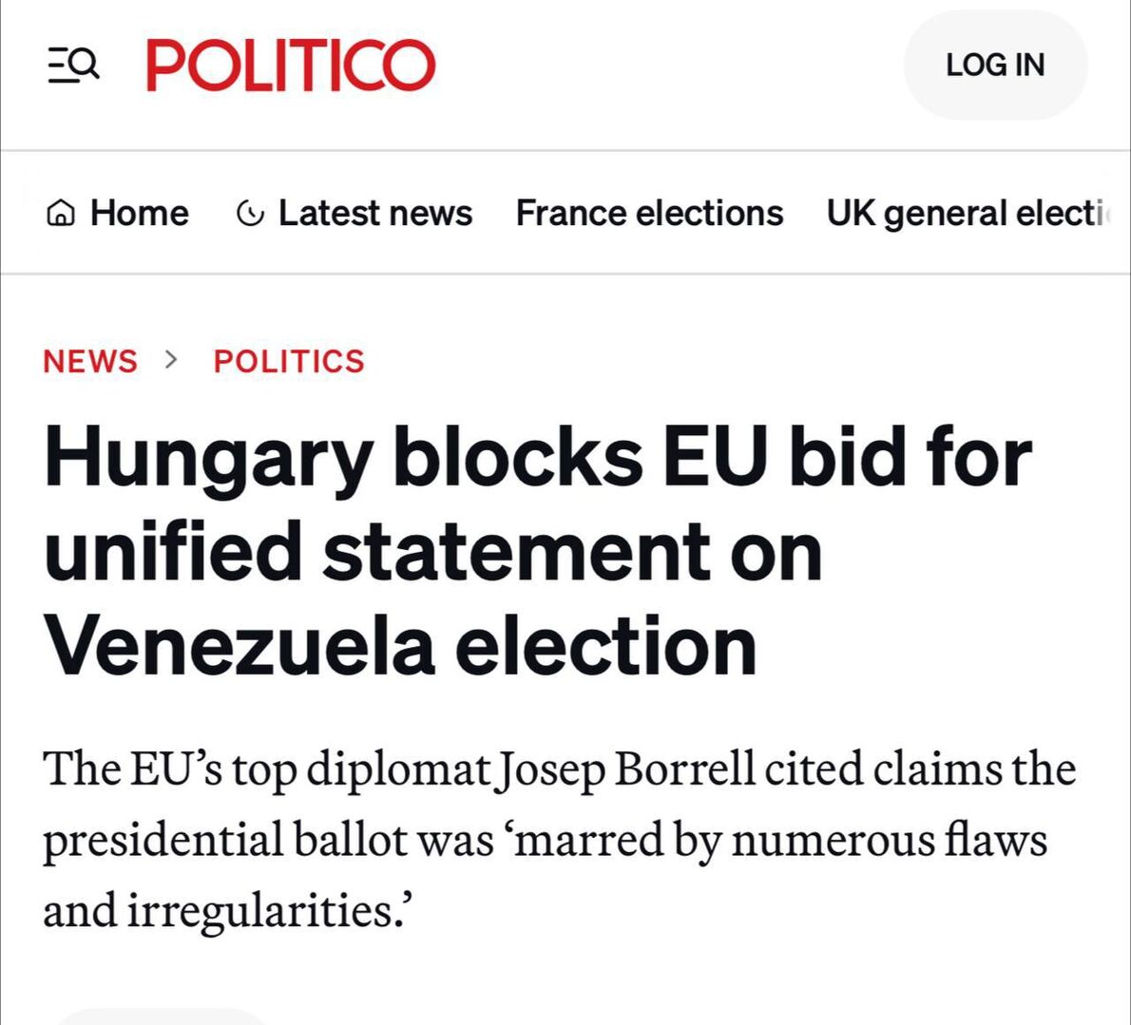
Task: Follow the POLITICS breadcrumb link
Action: coord(289,361)
